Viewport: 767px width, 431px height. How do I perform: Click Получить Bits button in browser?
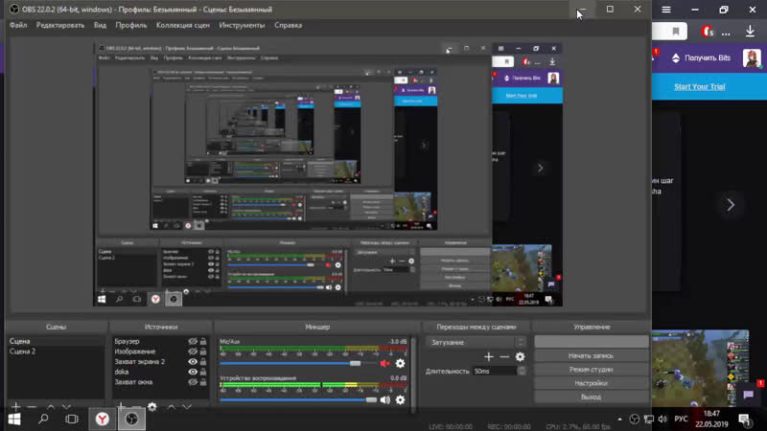[x=701, y=57]
